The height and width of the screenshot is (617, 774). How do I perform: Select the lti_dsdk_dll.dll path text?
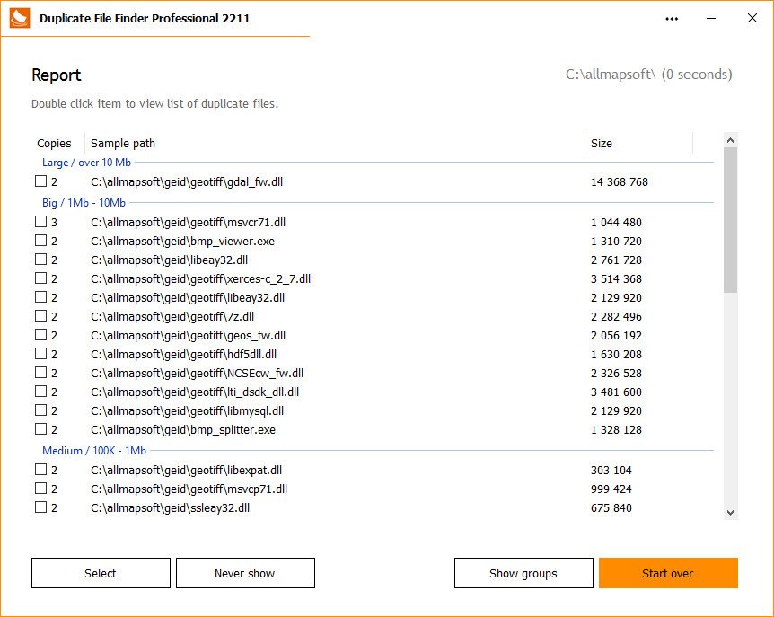pyautogui.click(x=195, y=392)
